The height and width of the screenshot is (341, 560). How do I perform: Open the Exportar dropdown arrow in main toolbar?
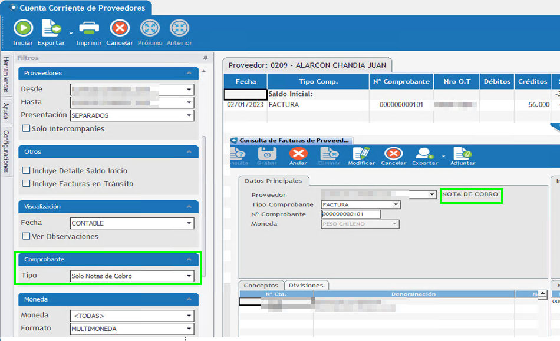pos(71,33)
